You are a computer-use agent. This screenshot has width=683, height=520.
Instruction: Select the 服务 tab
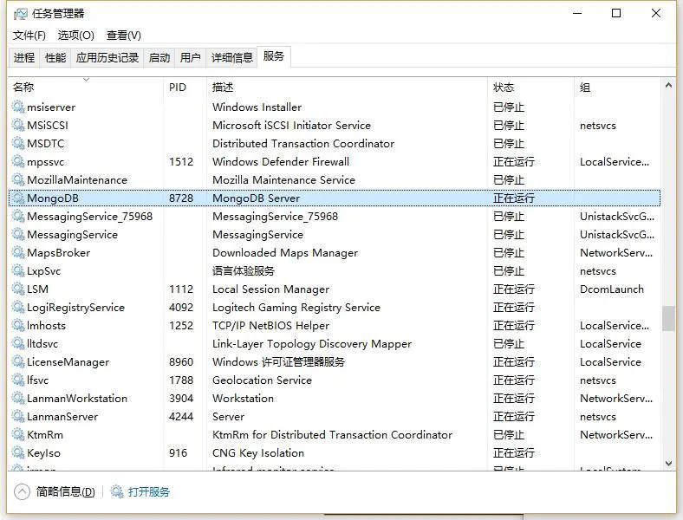[274, 56]
